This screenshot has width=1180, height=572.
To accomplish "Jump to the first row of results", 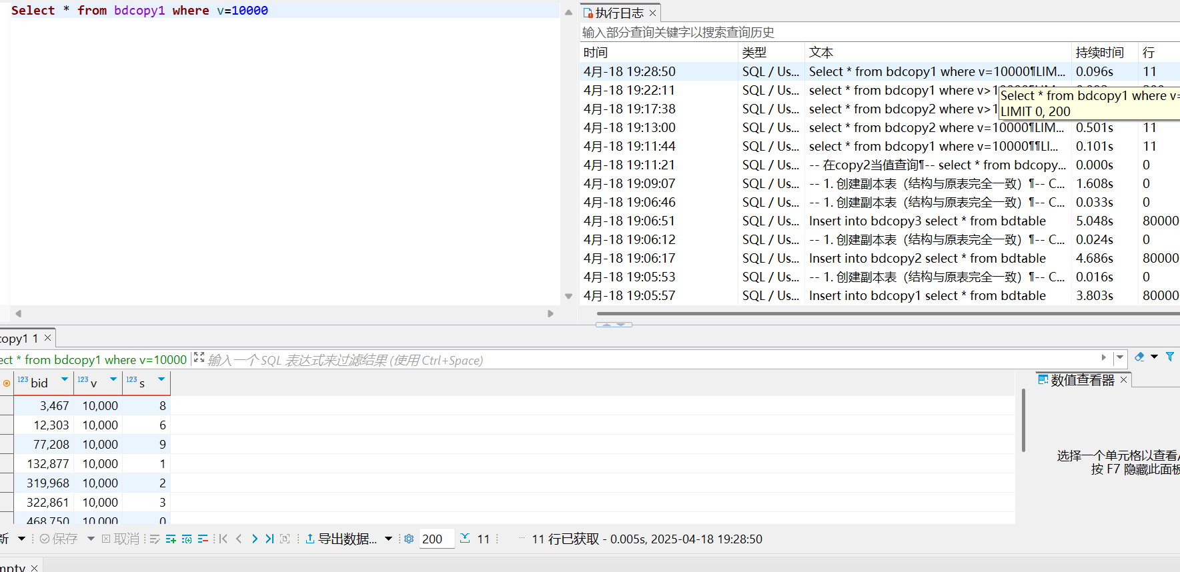I will click(x=223, y=539).
